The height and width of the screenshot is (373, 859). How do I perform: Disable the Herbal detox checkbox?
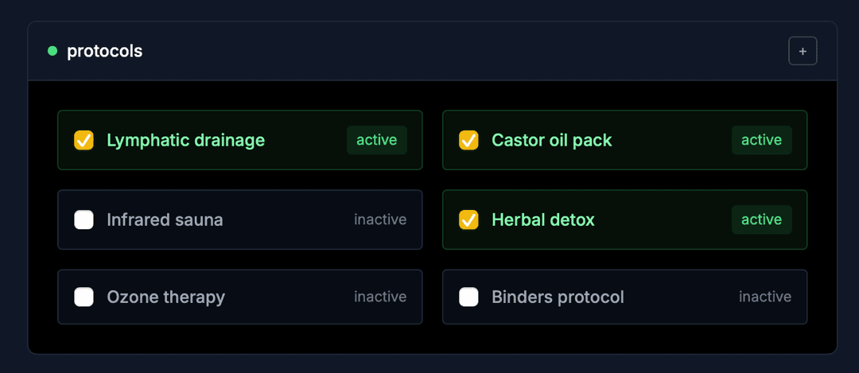click(x=468, y=220)
